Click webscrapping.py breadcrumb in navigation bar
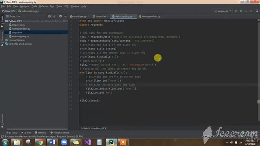260x146 pixels. (28, 11)
